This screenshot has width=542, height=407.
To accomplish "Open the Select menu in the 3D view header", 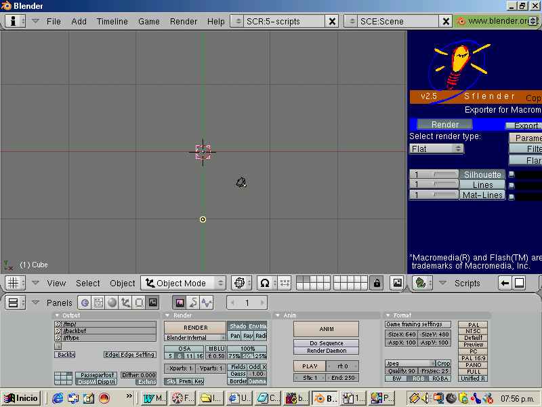I will pyautogui.click(x=88, y=283).
